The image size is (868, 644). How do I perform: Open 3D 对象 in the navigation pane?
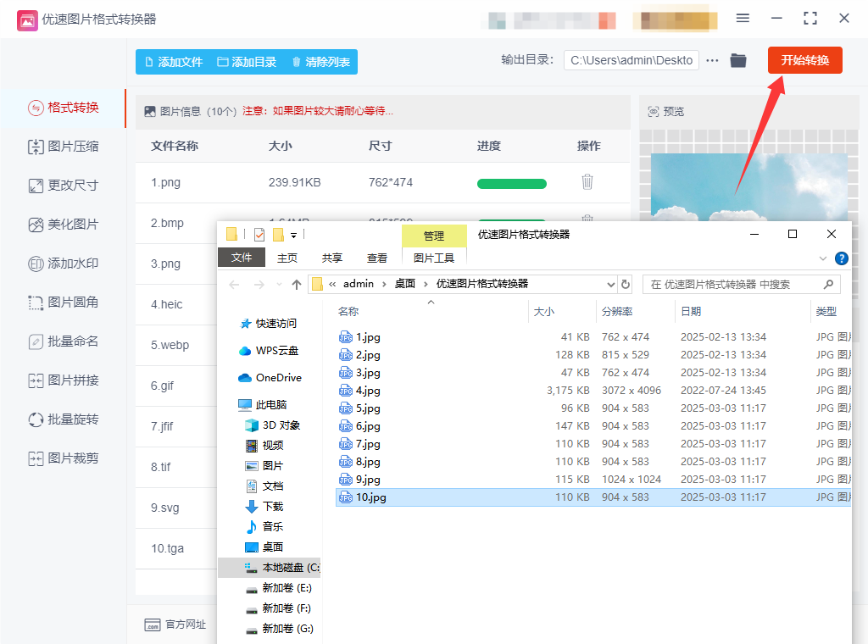point(274,425)
